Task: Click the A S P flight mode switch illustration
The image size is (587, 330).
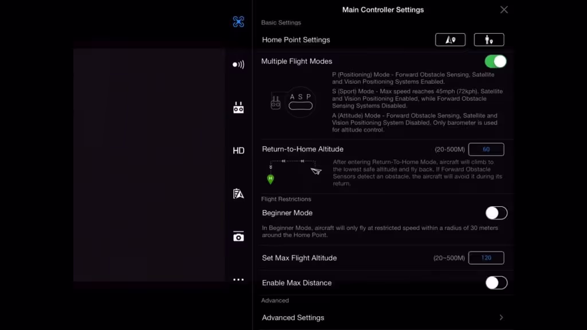Action: (293, 102)
